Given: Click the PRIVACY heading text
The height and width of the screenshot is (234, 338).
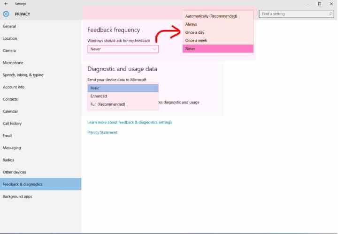Looking at the screenshot, I should 23,14.
